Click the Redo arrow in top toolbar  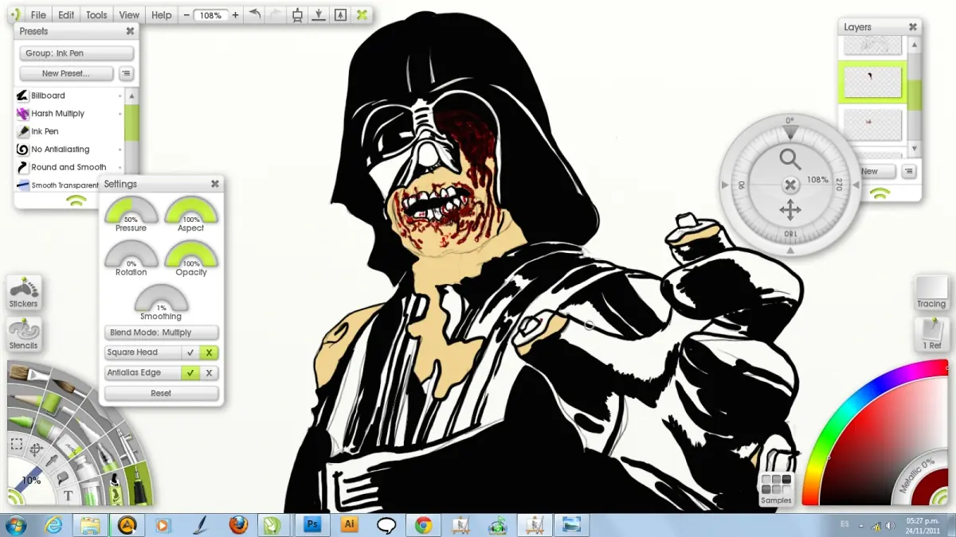click(x=276, y=14)
